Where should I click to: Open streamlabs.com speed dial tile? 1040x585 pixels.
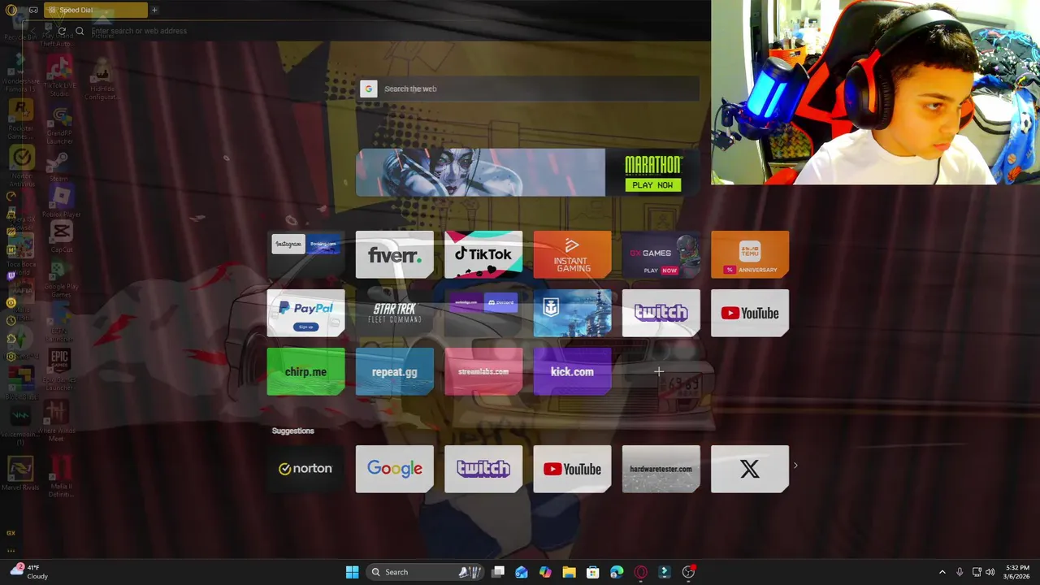coord(483,372)
